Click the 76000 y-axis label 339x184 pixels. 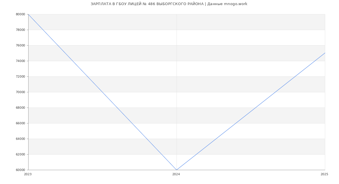[21, 45]
